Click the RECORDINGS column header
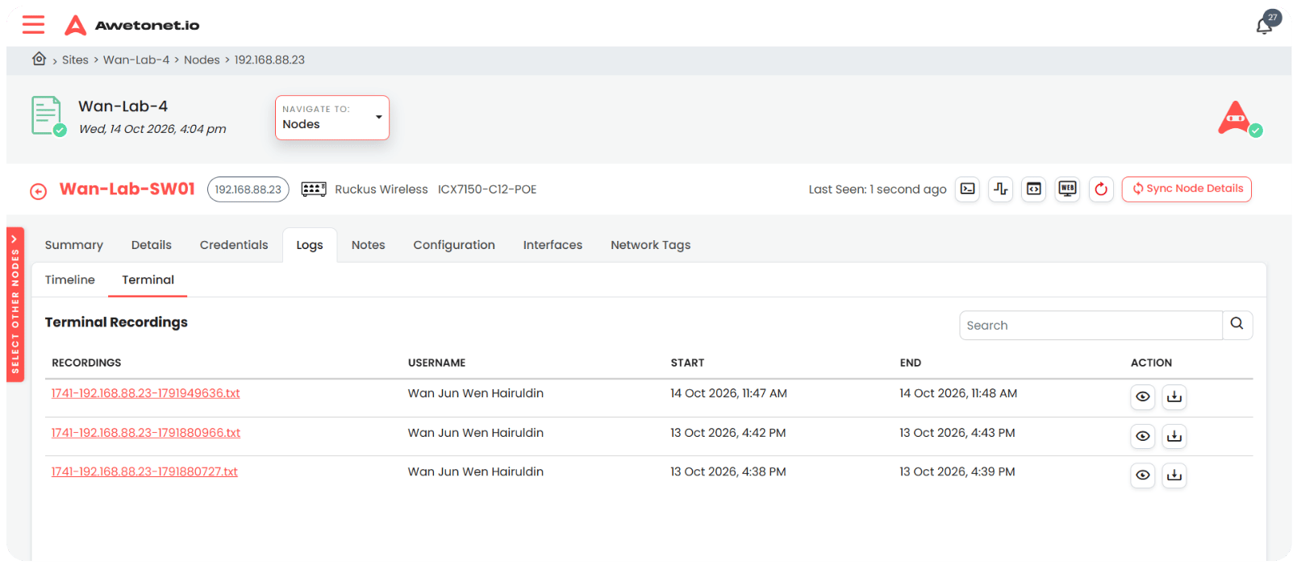Screen dimensions: 1297x569 (x=86, y=363)
